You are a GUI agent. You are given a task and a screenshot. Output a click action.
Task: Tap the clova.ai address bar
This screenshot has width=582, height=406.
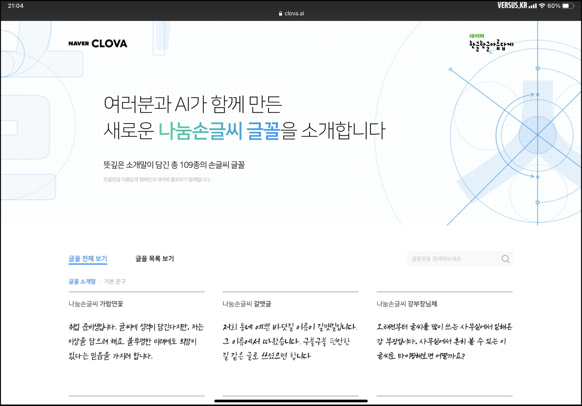tap(294, 13)
